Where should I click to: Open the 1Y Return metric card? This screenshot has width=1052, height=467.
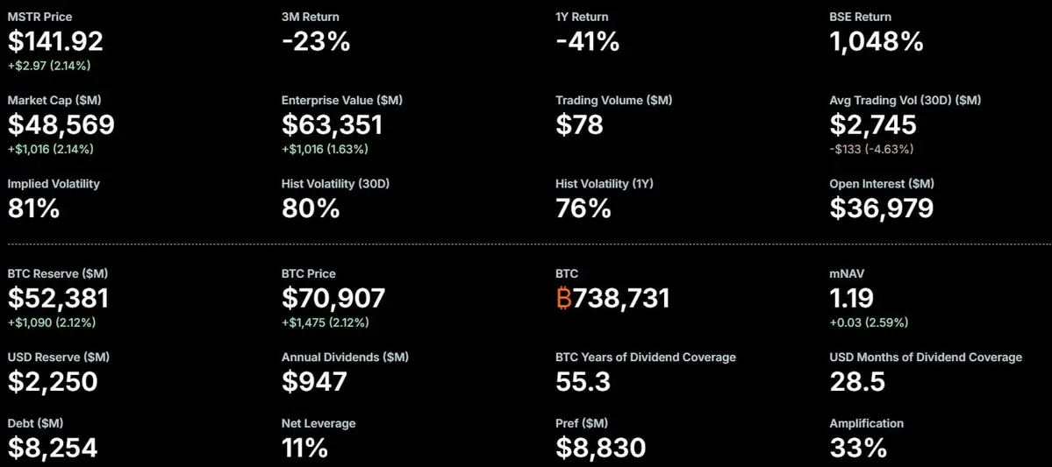point(587,35)
